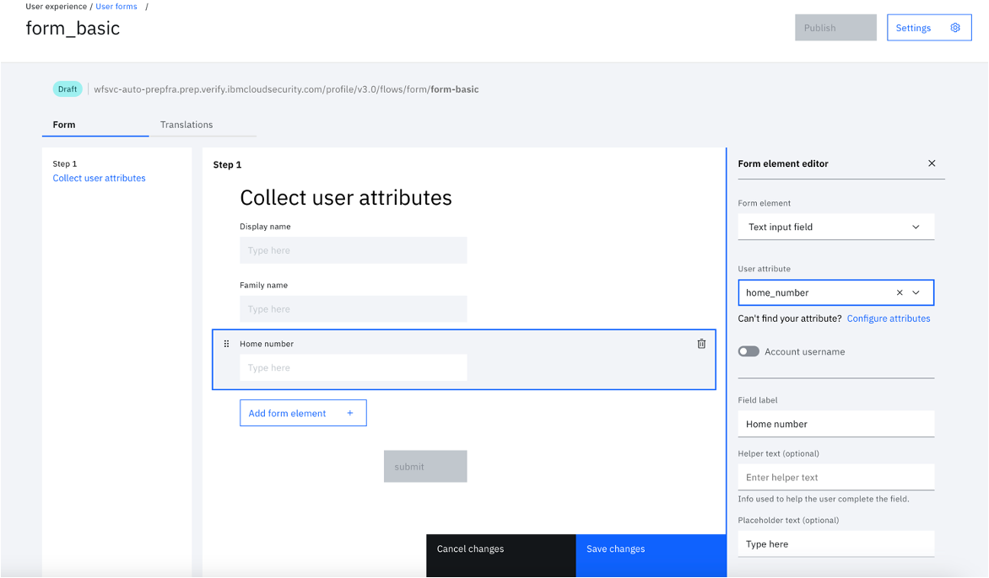Toggle the Account username switch
The height and width of the screenshot is (578, 989).
pos(749,351)
